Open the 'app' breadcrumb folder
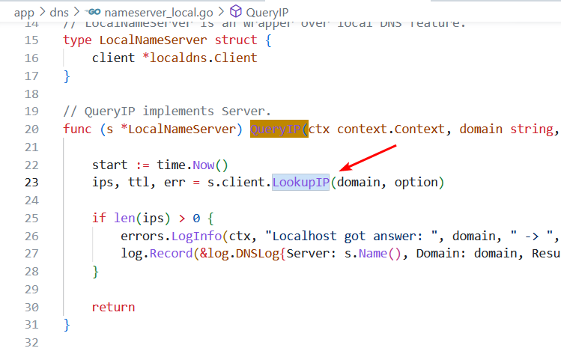561x354 pixels. pos(25,12)
